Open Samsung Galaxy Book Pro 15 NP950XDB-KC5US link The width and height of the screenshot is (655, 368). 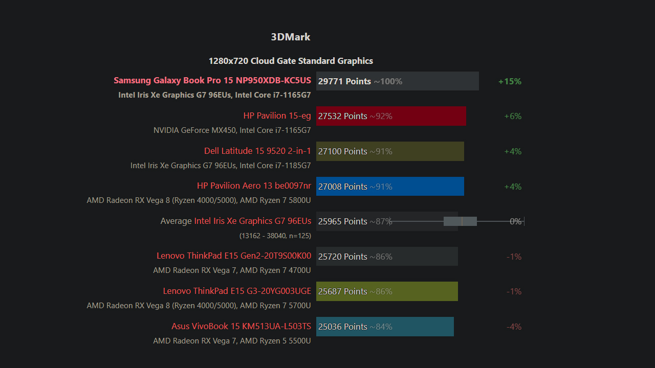pos(212,80)
